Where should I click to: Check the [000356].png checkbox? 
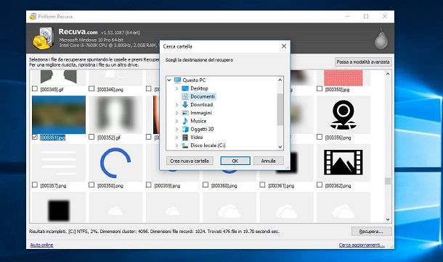pyautogui.click(x=320, y=137)
